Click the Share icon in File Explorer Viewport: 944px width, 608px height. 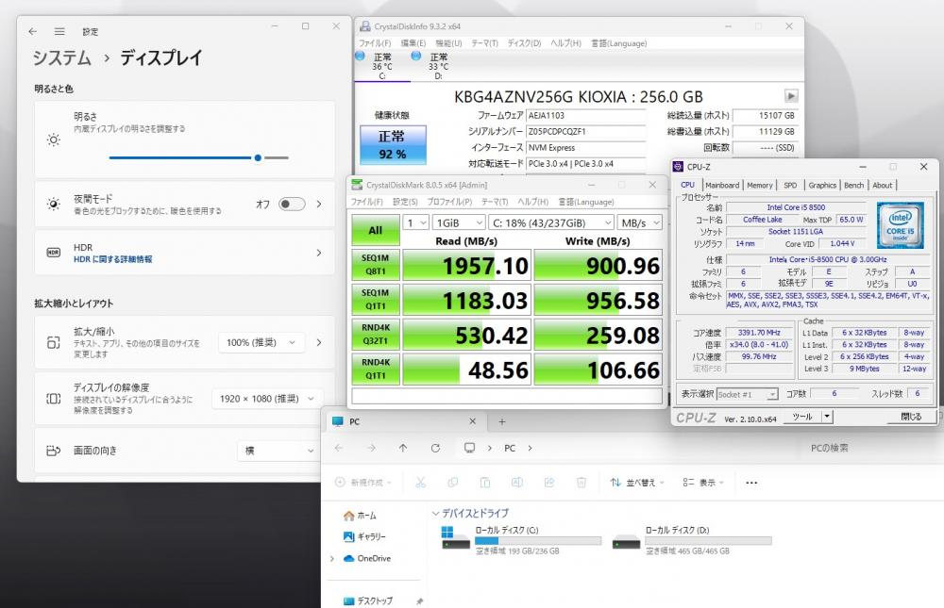coord(549,483)
